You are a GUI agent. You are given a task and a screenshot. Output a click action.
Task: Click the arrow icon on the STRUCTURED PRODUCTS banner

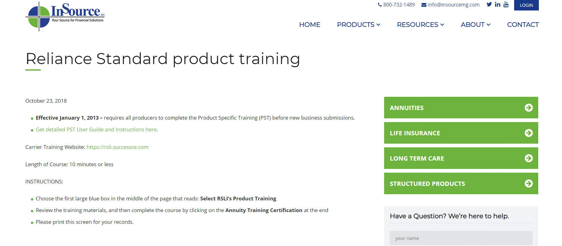[529, 183]
